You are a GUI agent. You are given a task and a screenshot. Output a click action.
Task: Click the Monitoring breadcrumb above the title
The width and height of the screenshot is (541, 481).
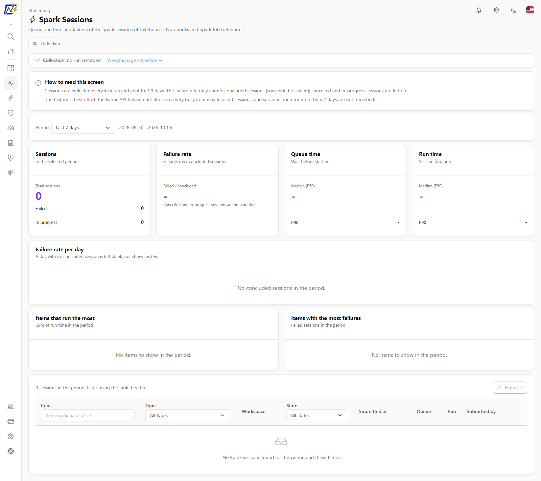pos(39,10)
